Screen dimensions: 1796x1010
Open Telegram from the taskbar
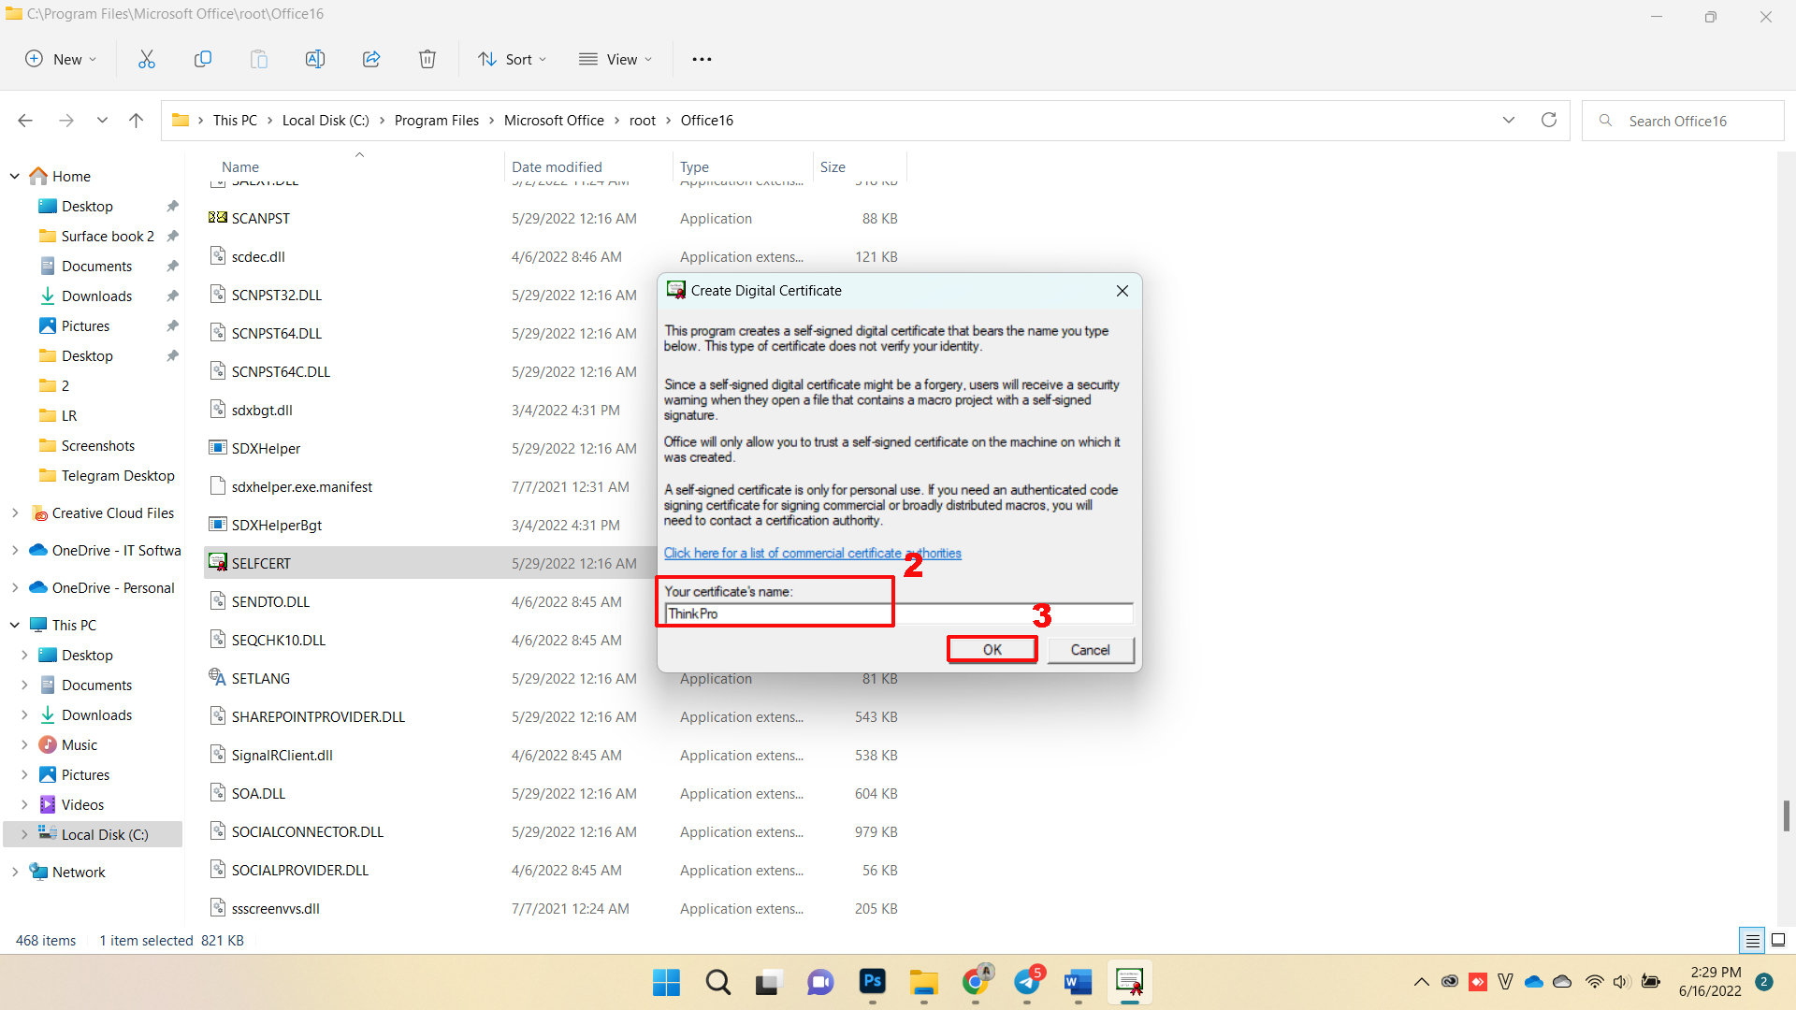click(1027, 982)
